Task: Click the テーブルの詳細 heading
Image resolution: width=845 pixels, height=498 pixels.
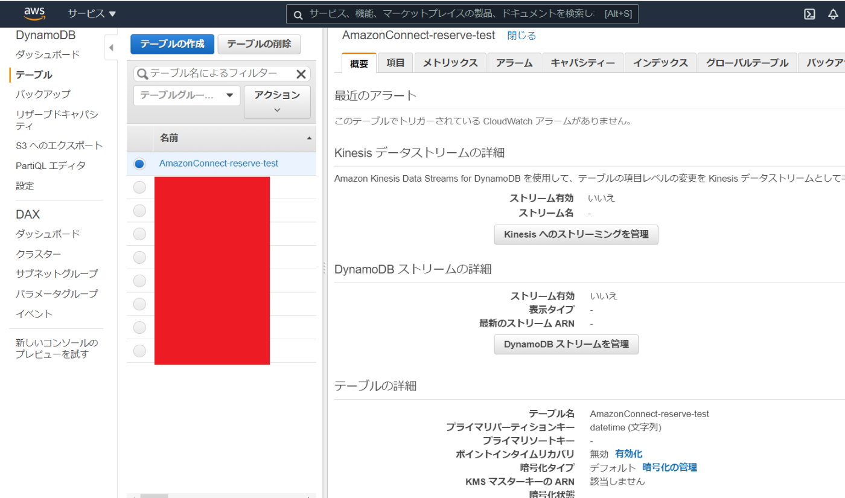Action: pos(375,386)
